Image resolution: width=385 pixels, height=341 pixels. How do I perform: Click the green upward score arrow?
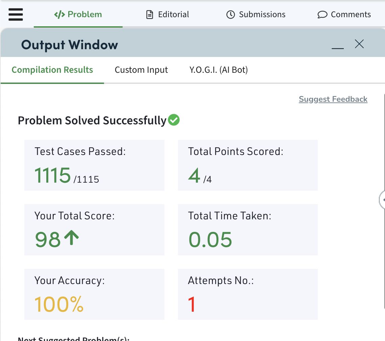pyautogui.click(x=72, y=238)
